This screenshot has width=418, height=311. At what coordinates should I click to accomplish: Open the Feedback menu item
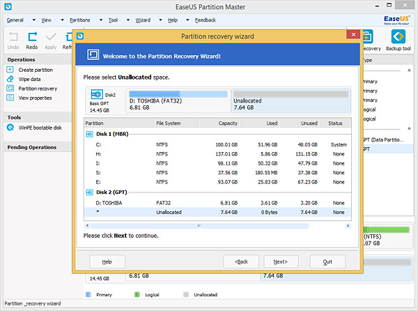(206, 20)
